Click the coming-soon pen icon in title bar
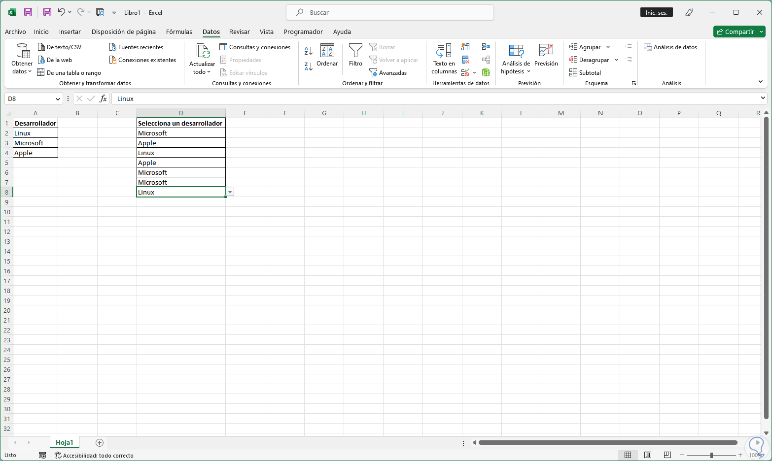The height and width of the screenshot is (461, 772). tap(689, 12)
